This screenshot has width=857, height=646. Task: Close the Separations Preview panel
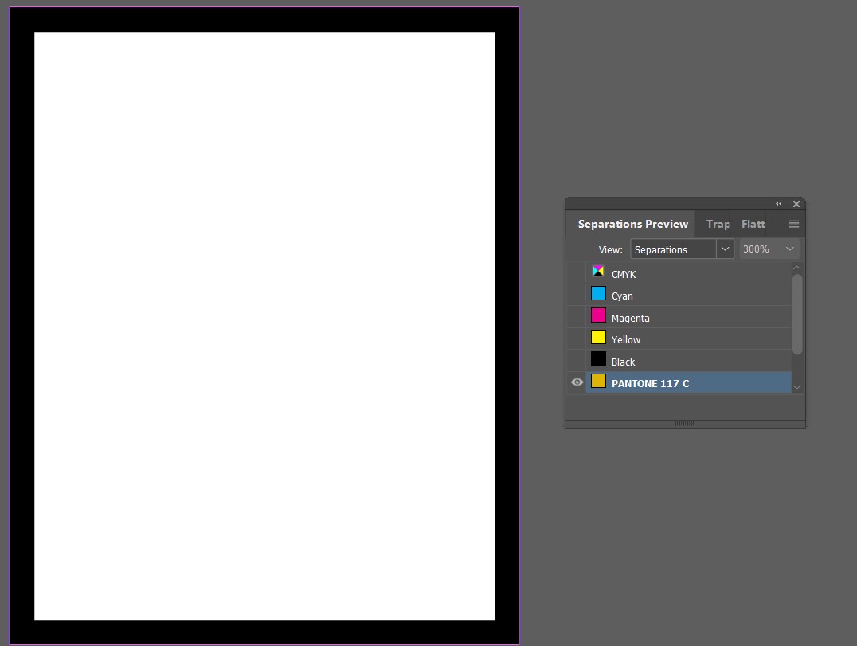pyautogui.click(x=796, y=204)
